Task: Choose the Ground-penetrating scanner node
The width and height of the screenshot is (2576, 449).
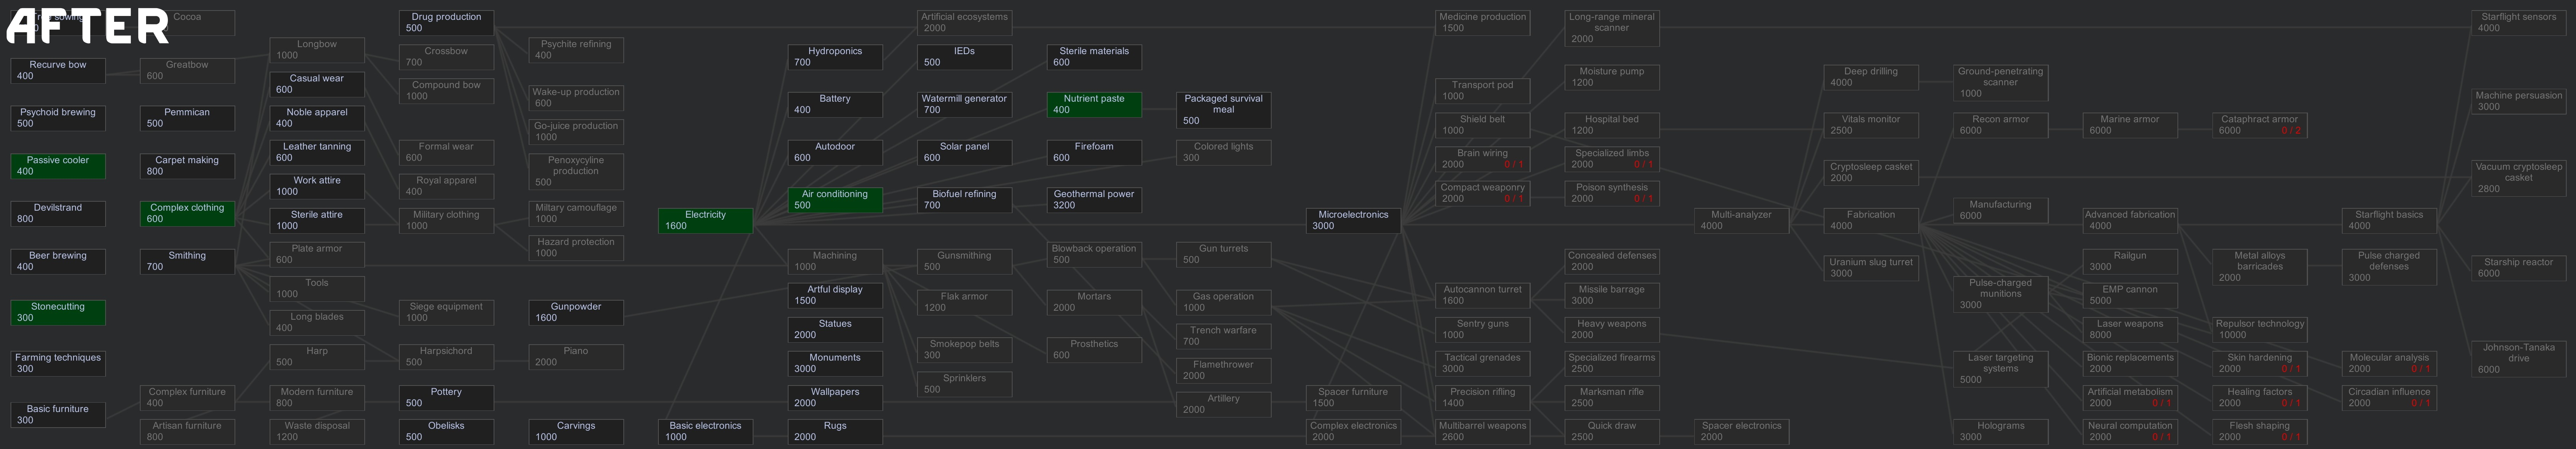Action: [2000, 83]
